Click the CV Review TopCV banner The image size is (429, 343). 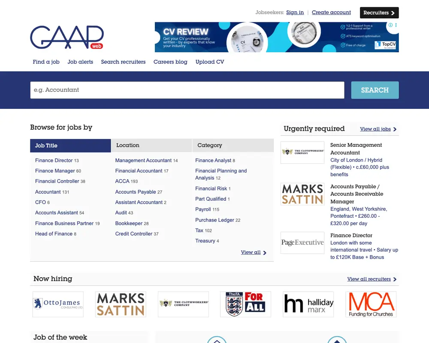pyautogui.click(x=277, y=37)
